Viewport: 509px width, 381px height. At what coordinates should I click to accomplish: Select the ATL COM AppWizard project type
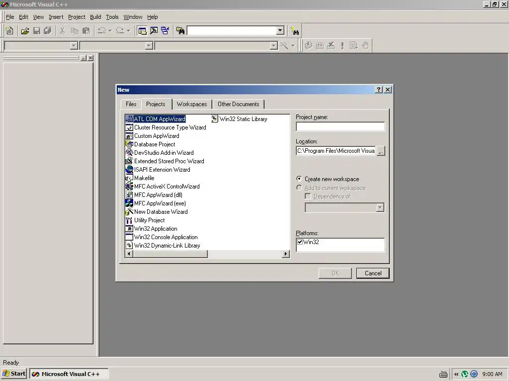156,119
